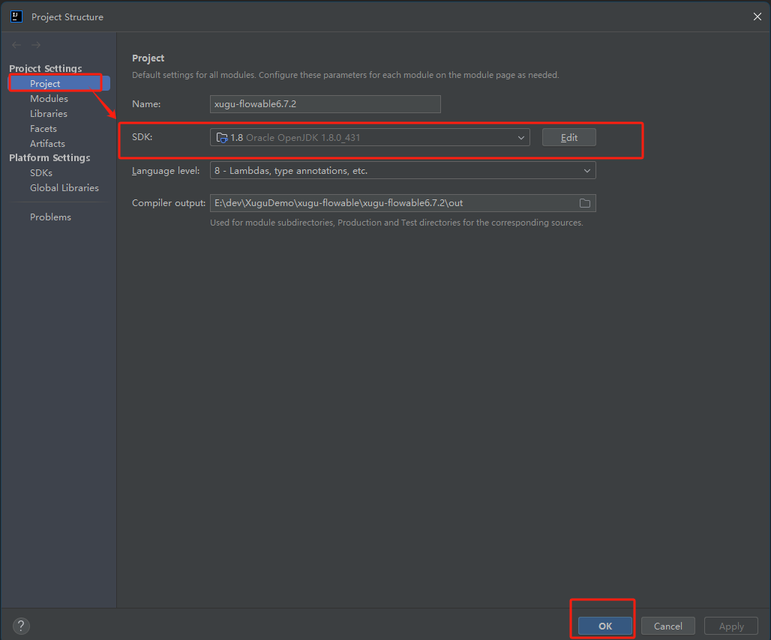The height and width of the screenshot is (640, 771).
Task: Go to Libraries settings
Action: click(x=49, y=114)
